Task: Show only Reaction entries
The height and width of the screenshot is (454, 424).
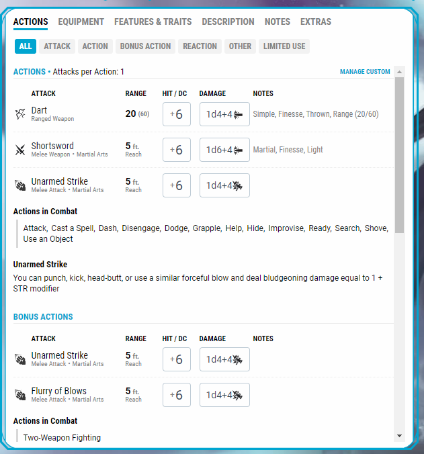Action: pos(200,46)
